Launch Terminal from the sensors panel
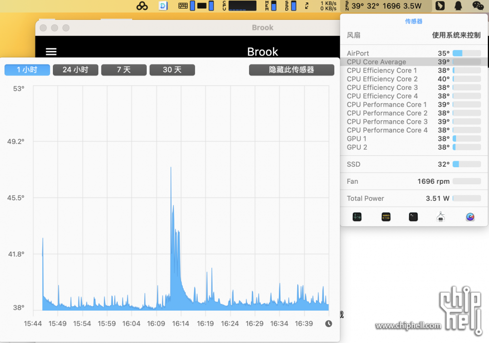 coord(413,217)
